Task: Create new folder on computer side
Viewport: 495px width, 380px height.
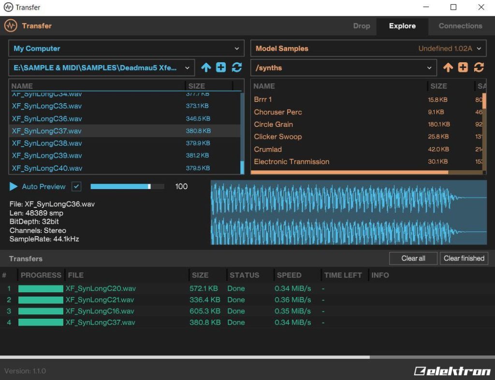Action: pos(220,68)
